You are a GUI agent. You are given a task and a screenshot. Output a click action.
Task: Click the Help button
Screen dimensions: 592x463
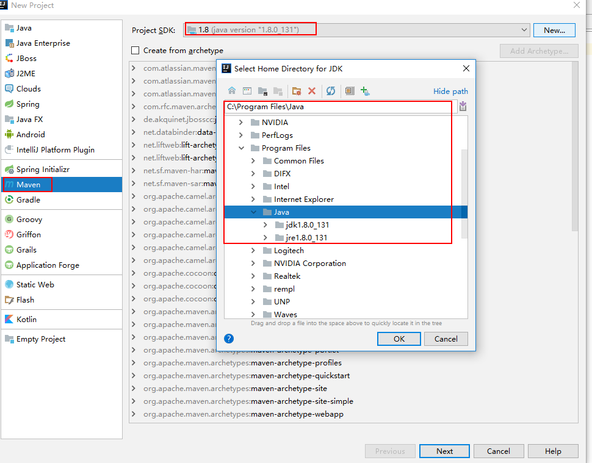coord(553,451)
